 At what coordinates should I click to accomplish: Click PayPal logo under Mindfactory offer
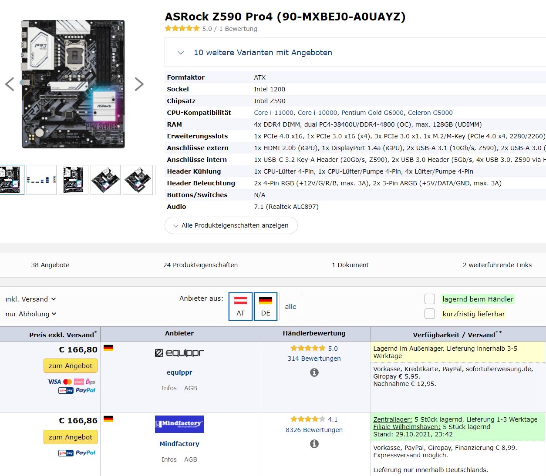click(x=85, y=453)
